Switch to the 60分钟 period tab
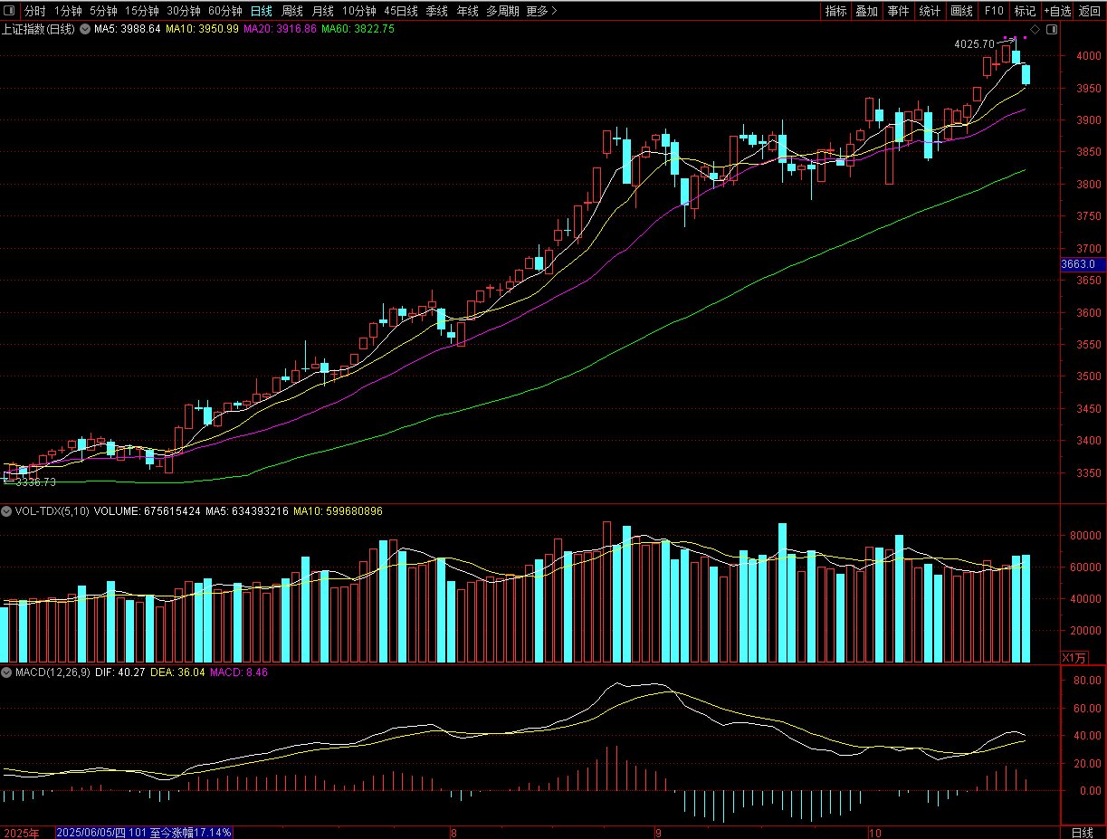The image size is (1107, 839). 224,11
